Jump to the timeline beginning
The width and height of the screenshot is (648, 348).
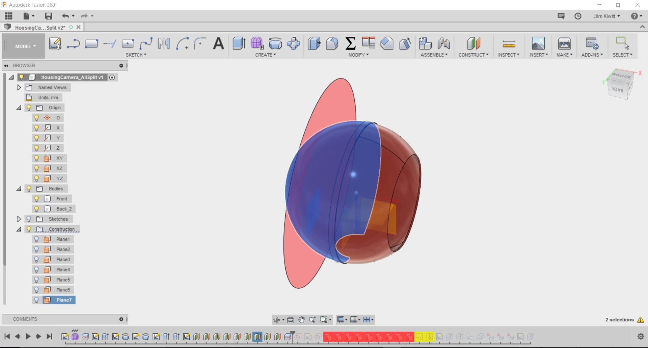click(7, 336)
